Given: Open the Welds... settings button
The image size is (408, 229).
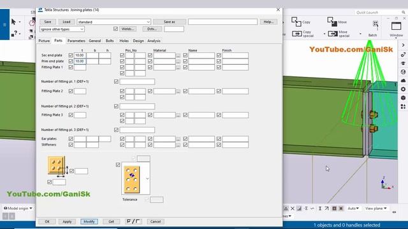Looking at the screenshot, I should click(x=127, y=29).
